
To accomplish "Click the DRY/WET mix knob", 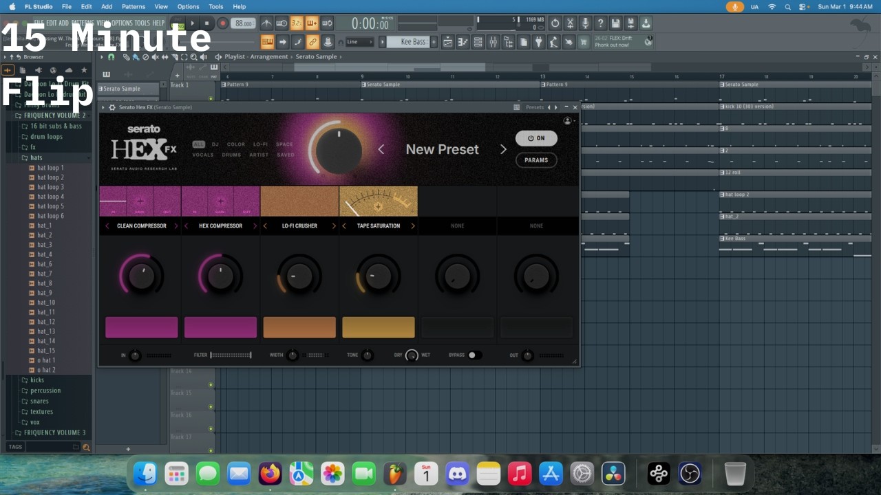I will (x=412, y=355).
